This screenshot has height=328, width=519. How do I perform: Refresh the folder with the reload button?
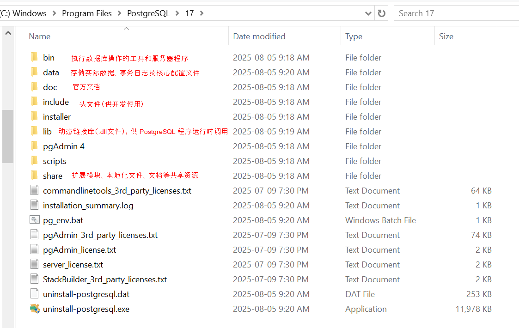coord(382,13)
